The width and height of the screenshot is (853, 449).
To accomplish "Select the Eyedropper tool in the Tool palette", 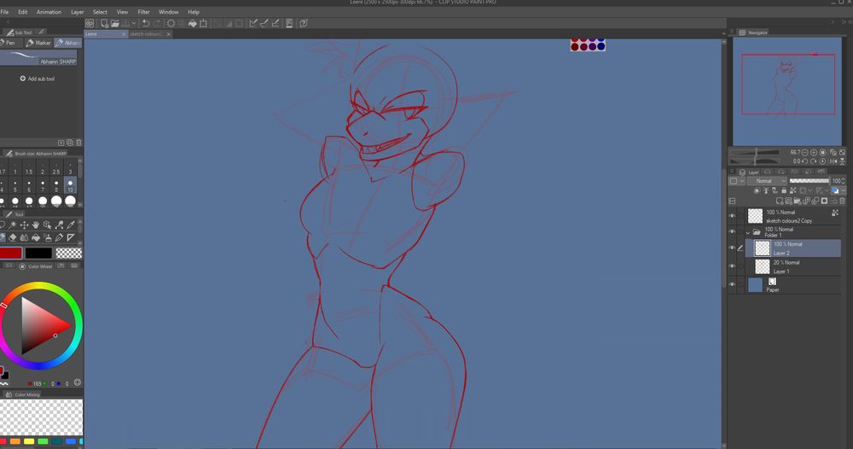I will (x=71, y=224).
